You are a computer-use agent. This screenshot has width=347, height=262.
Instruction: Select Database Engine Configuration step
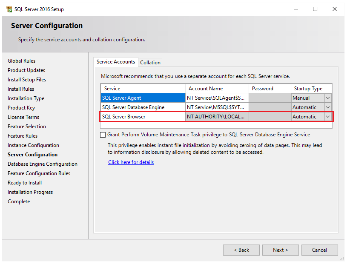click(43, 164)
